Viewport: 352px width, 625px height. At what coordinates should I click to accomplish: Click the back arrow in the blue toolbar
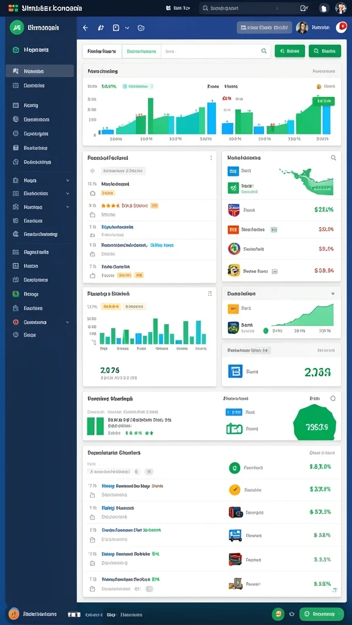pyautogui.click(x=85, y=28)
